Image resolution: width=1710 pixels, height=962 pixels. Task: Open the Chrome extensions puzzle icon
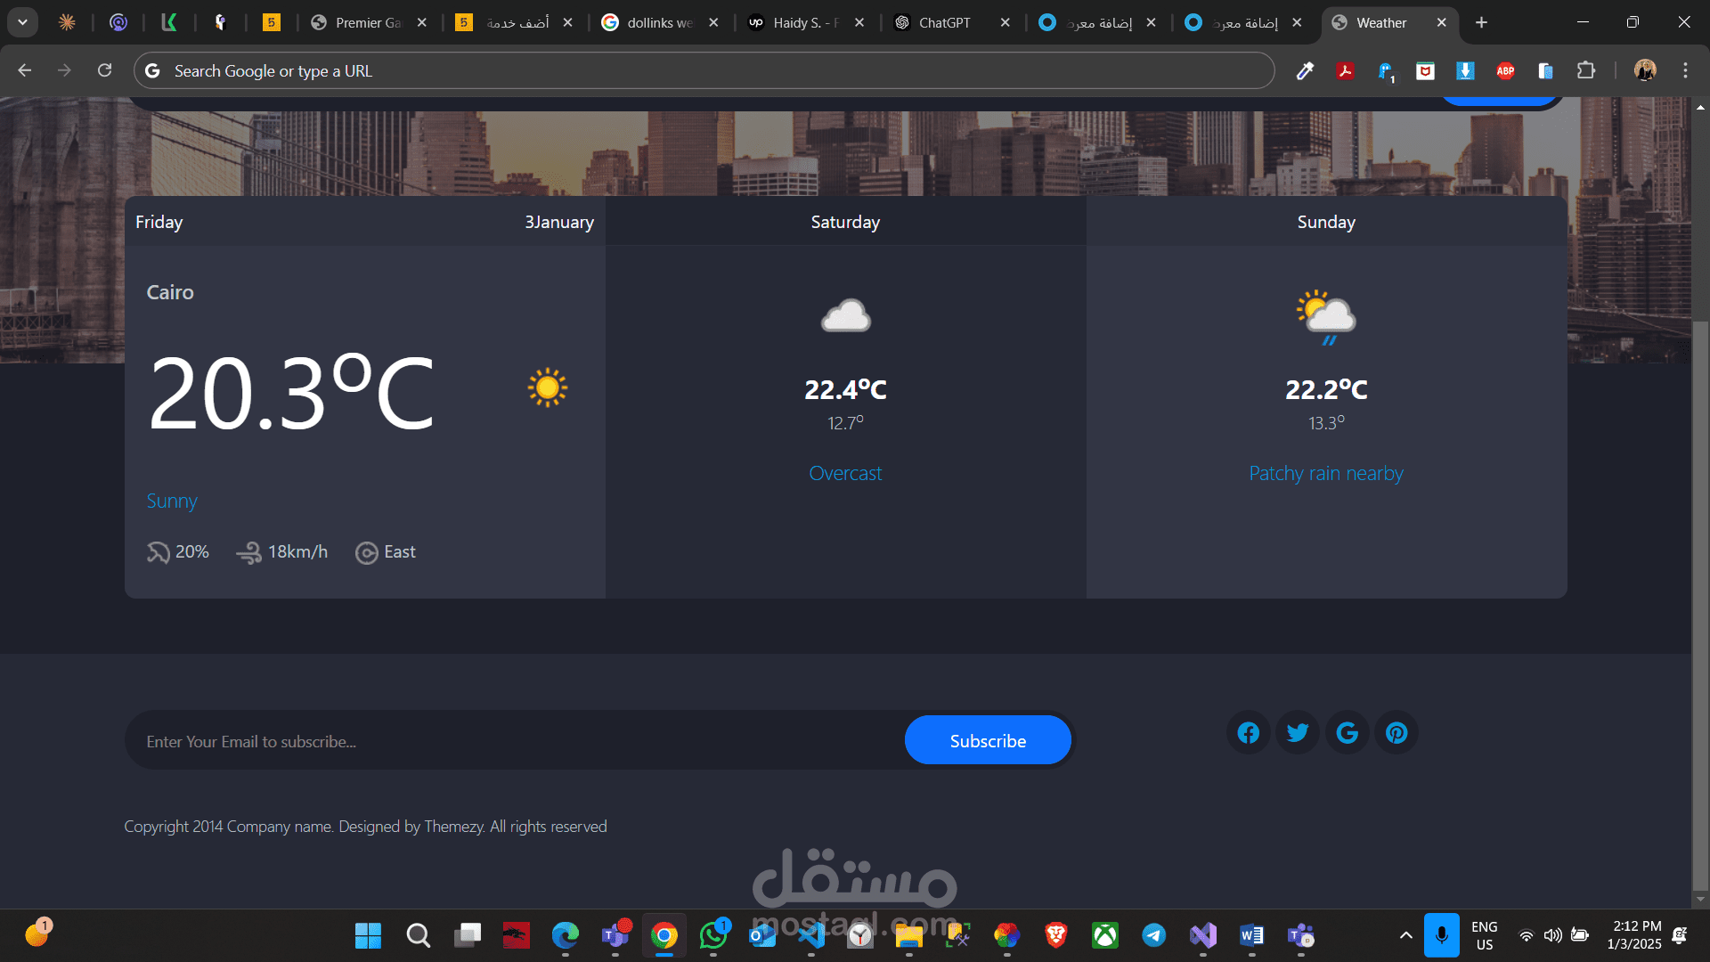tap(1585, 70)
